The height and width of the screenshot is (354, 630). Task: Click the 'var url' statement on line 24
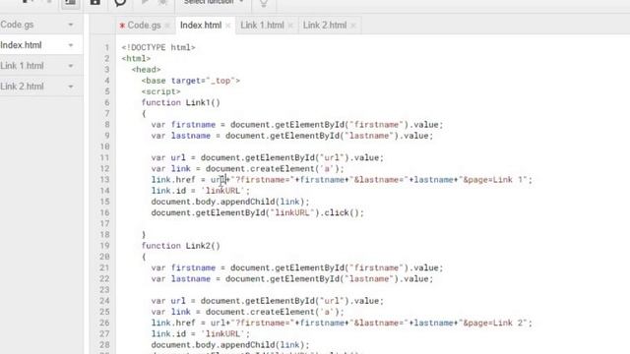pyautogui.click(x=267, y=301)
